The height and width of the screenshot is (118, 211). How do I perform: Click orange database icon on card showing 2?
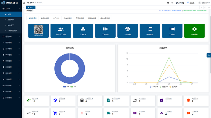(188, 100)
